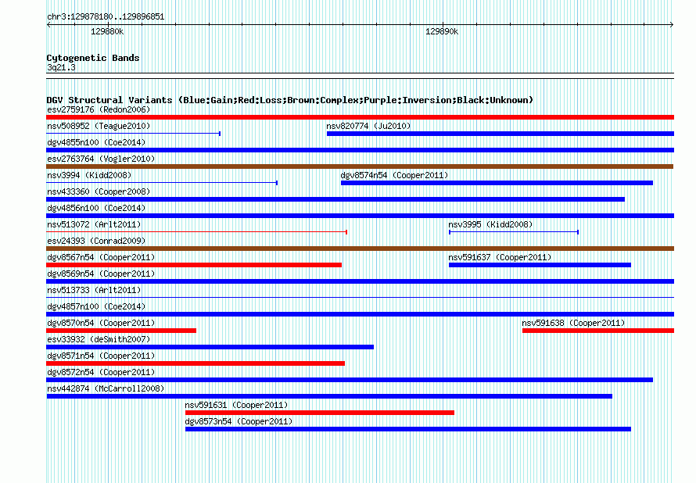Select the red nsv591631 loss bar

click(320, 413)
